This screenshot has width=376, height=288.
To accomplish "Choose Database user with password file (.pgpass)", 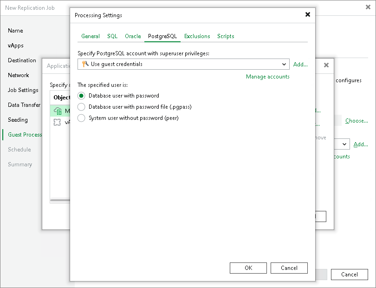I will (81, 107).
